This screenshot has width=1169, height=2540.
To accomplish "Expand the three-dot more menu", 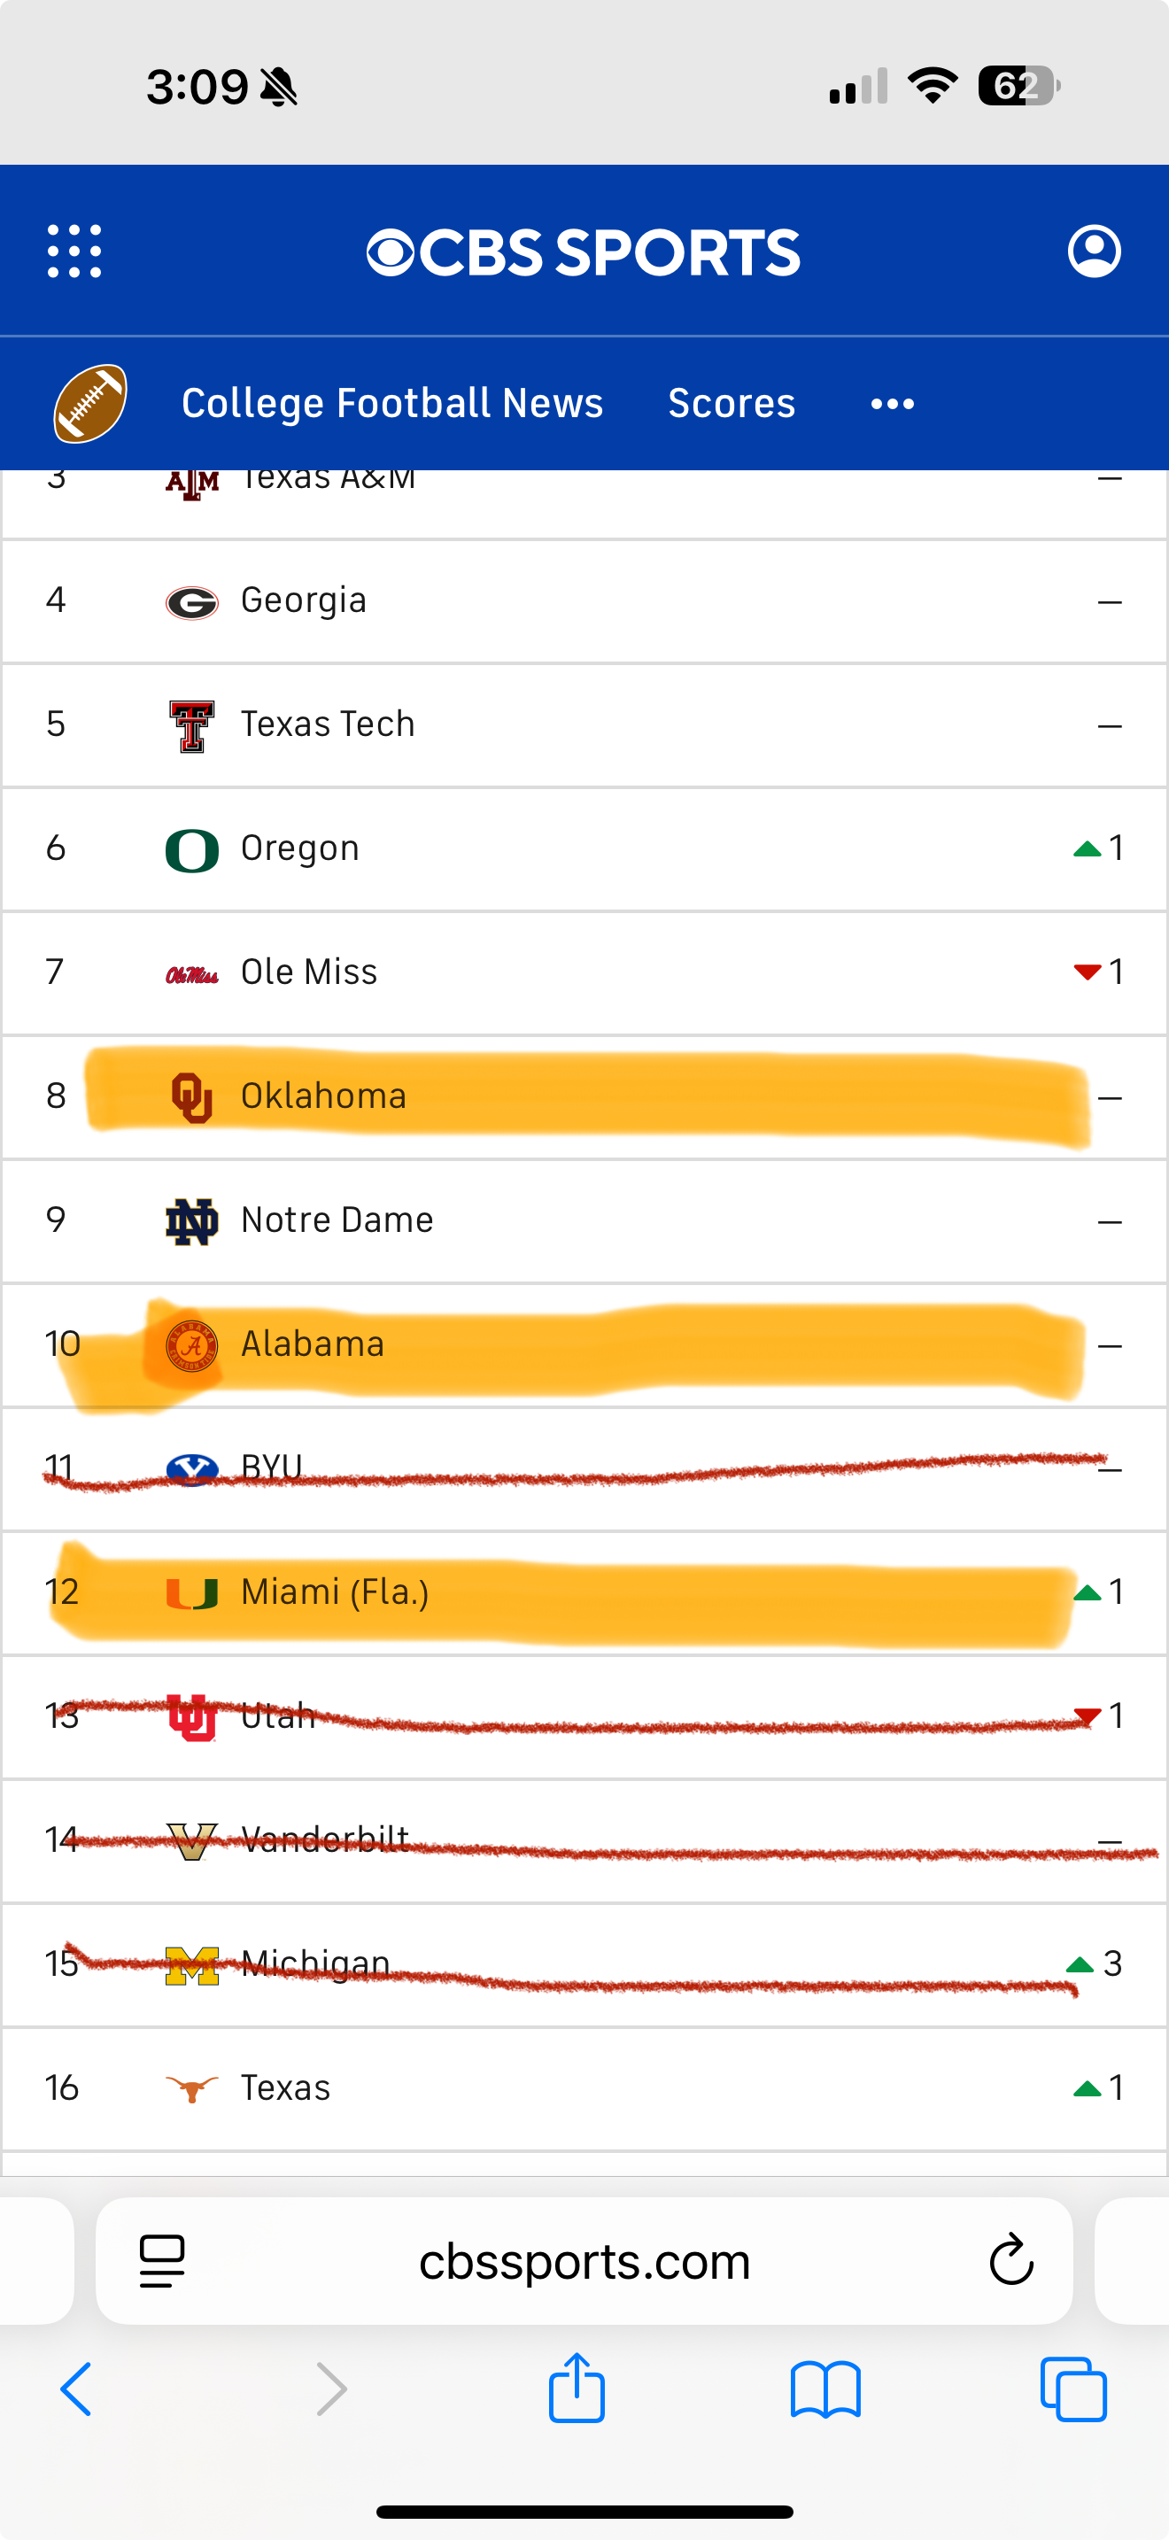I will [x=892, y=404].
